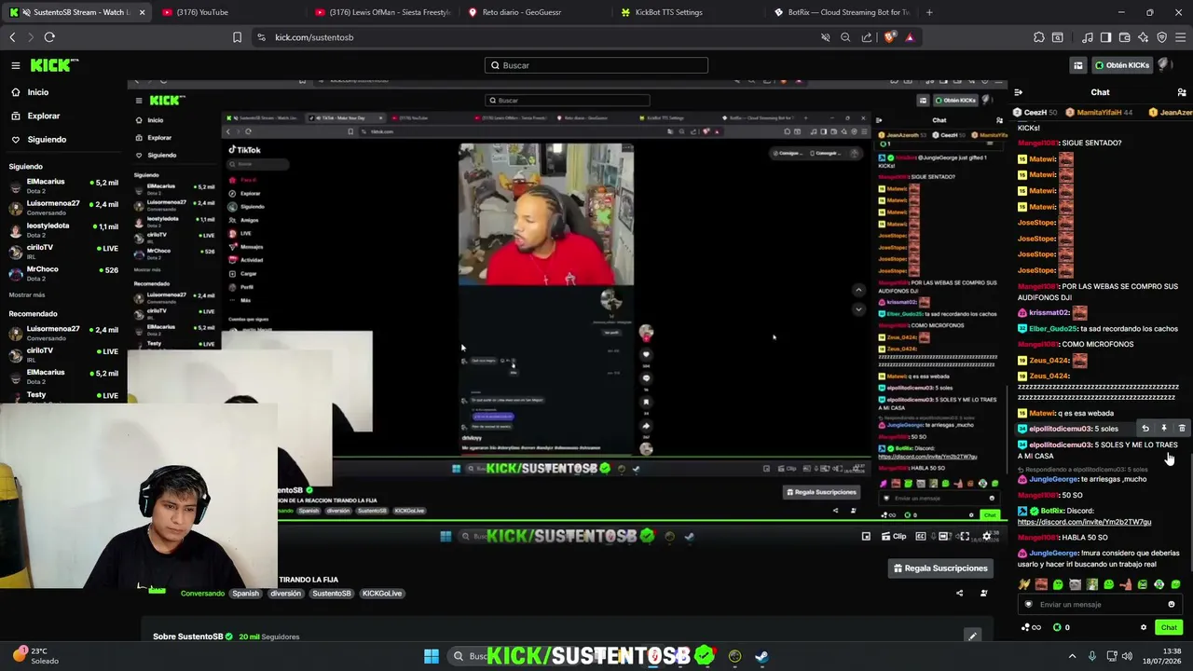Open Explorar in the Kick sidebar

(43, 116)
